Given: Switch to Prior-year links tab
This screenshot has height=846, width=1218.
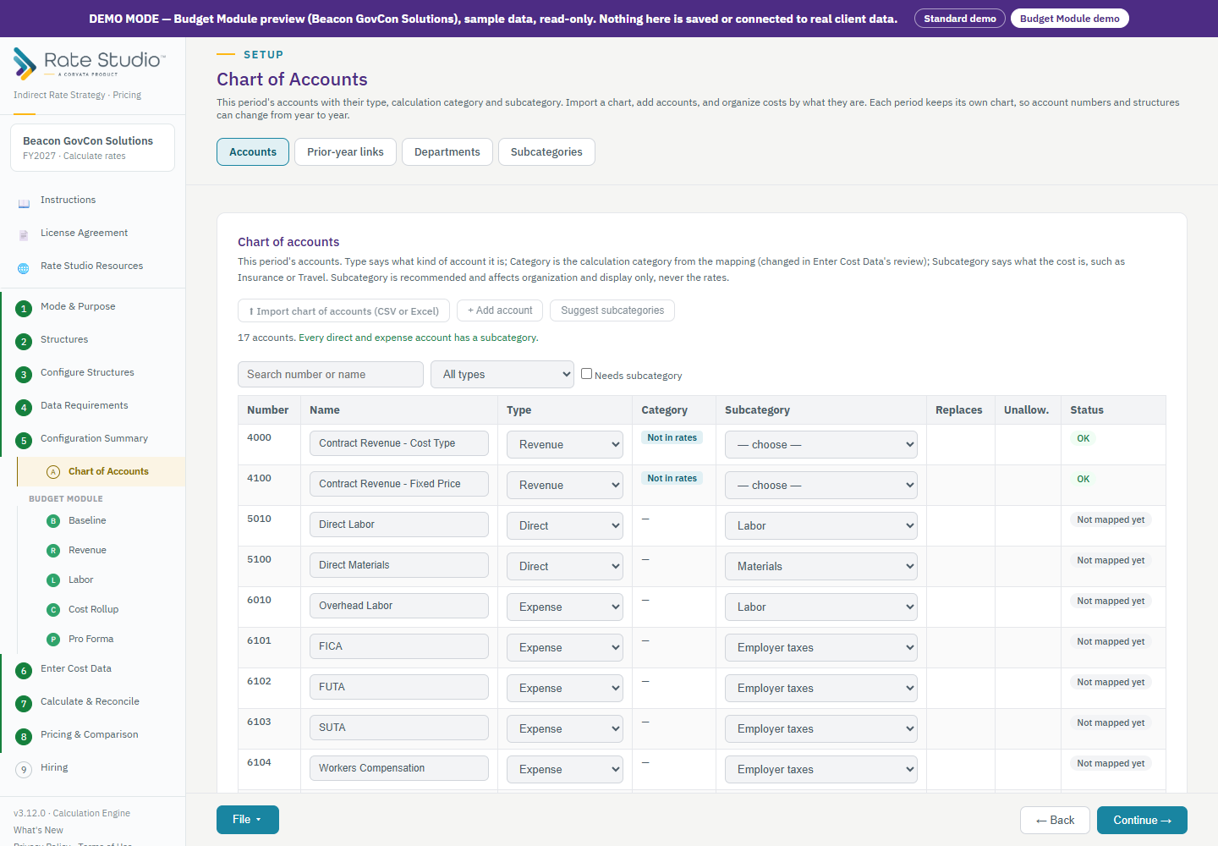Looking at the screenshot, I should click(x=345, y=152).
